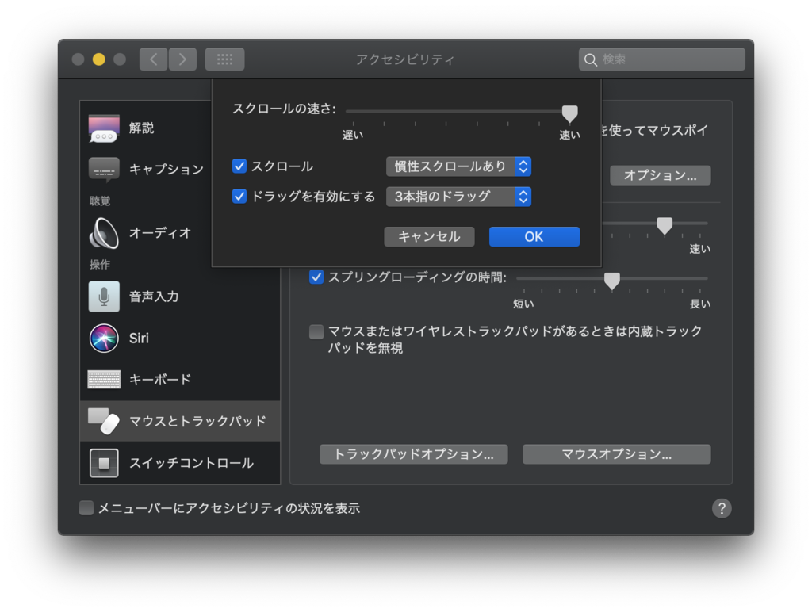Open the キーボード accessibility pane

click(102, 380)
